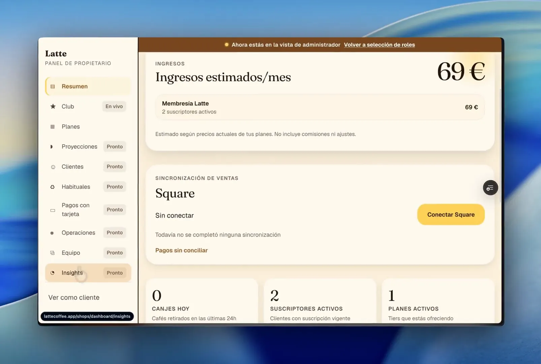Select the Membresía Latte plan row
Screen dimensions: 541x364
pyautogui.click(x=320, y=107)
